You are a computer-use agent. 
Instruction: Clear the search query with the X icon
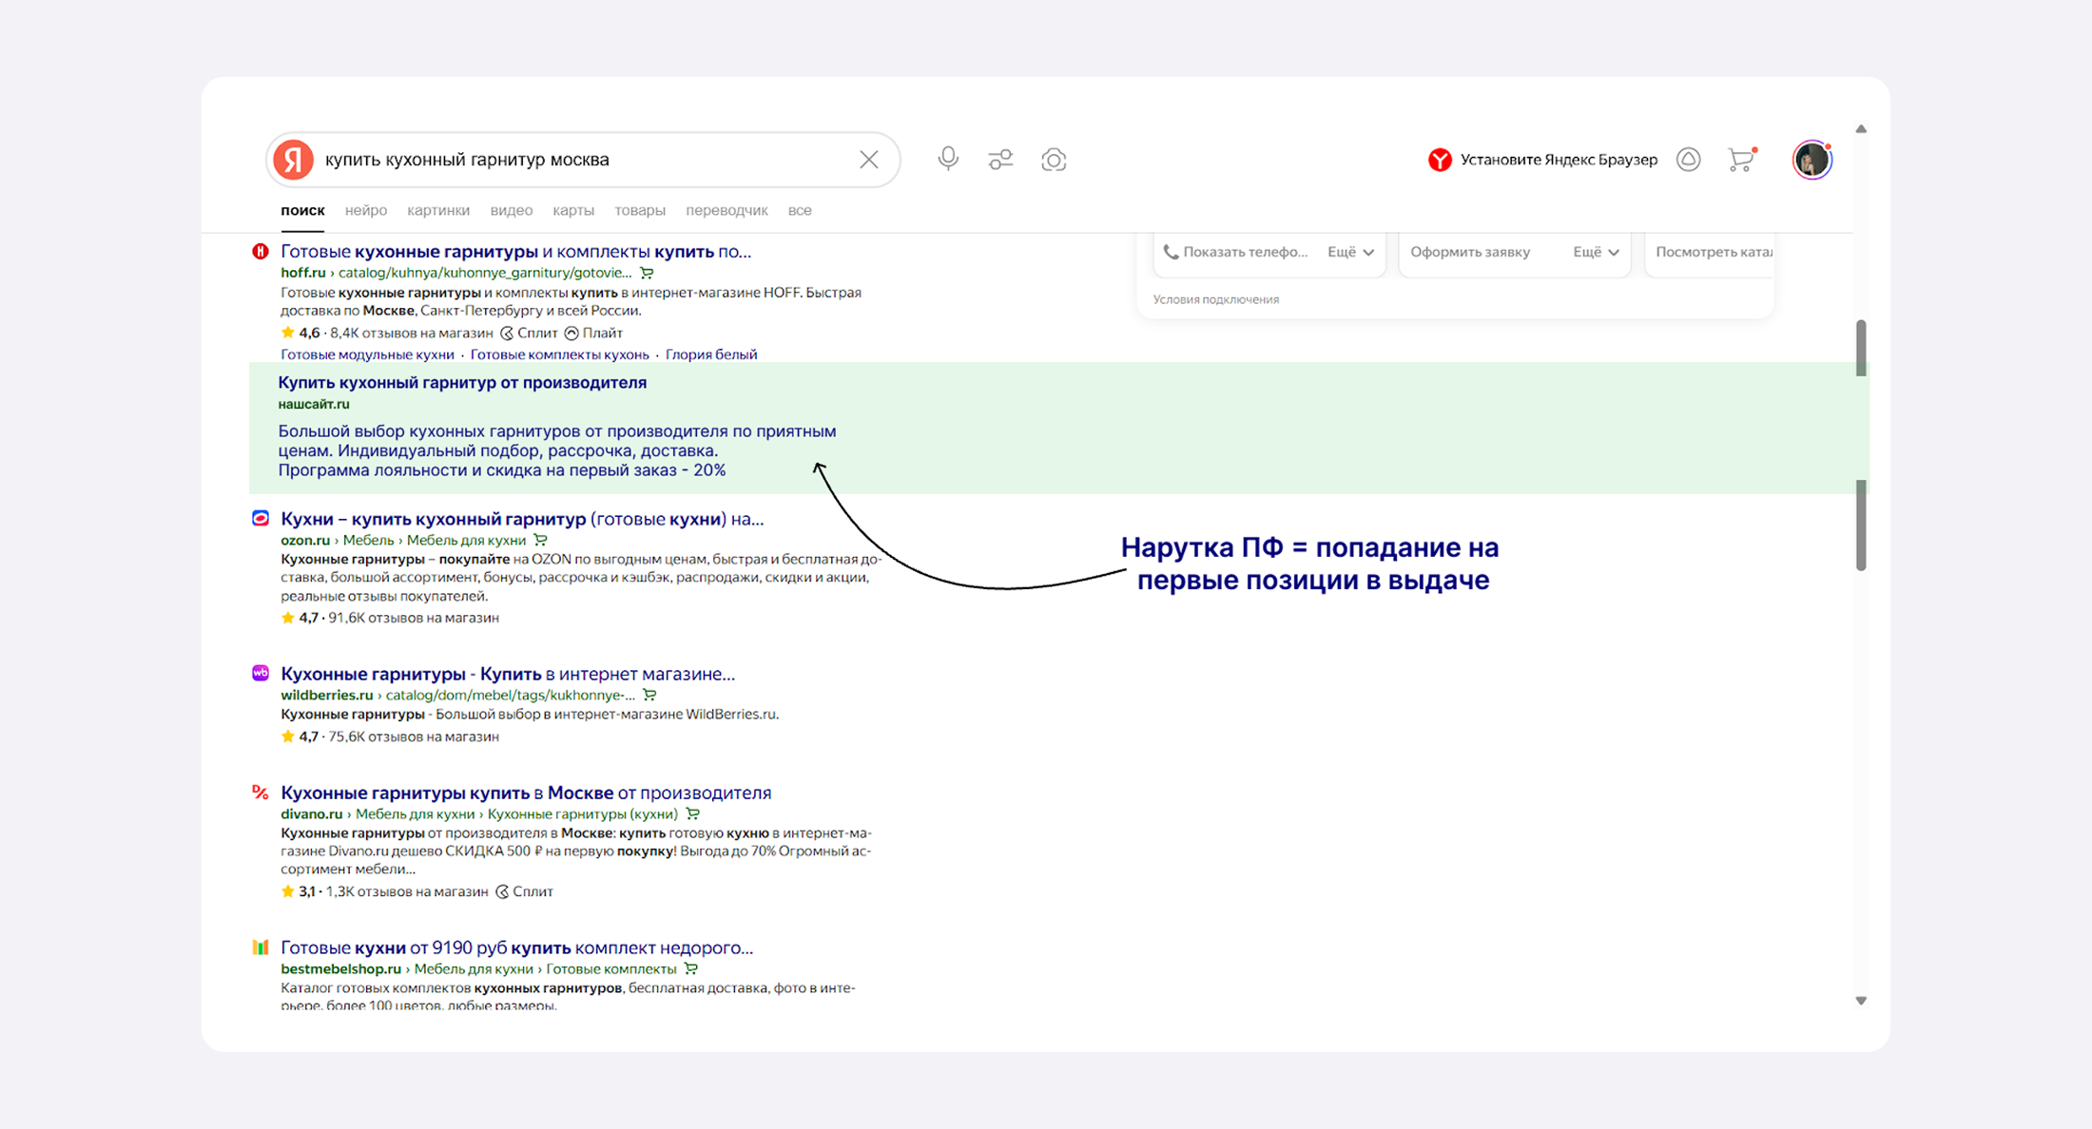(x=868, y=160)
